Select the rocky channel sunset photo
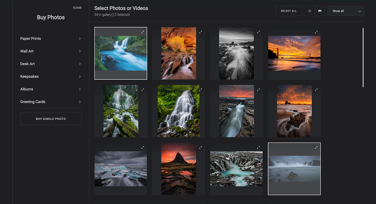 [236, 111]
